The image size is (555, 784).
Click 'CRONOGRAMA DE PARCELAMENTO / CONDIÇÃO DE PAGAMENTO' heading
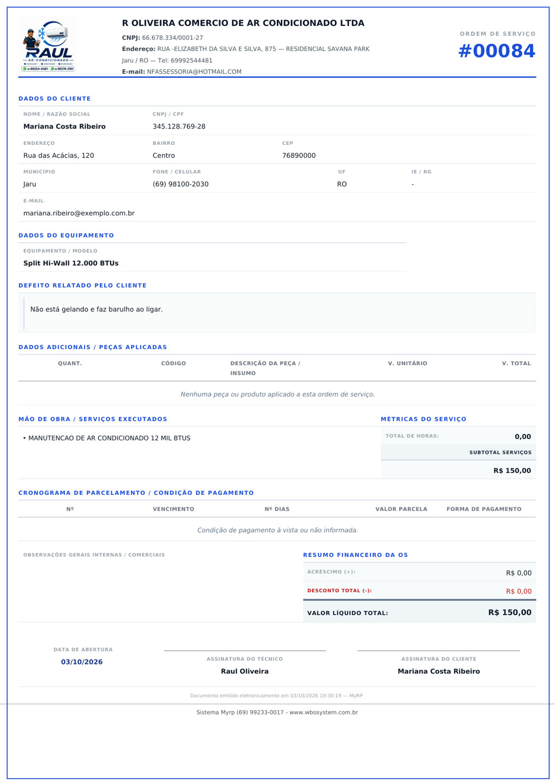point(136,493)
